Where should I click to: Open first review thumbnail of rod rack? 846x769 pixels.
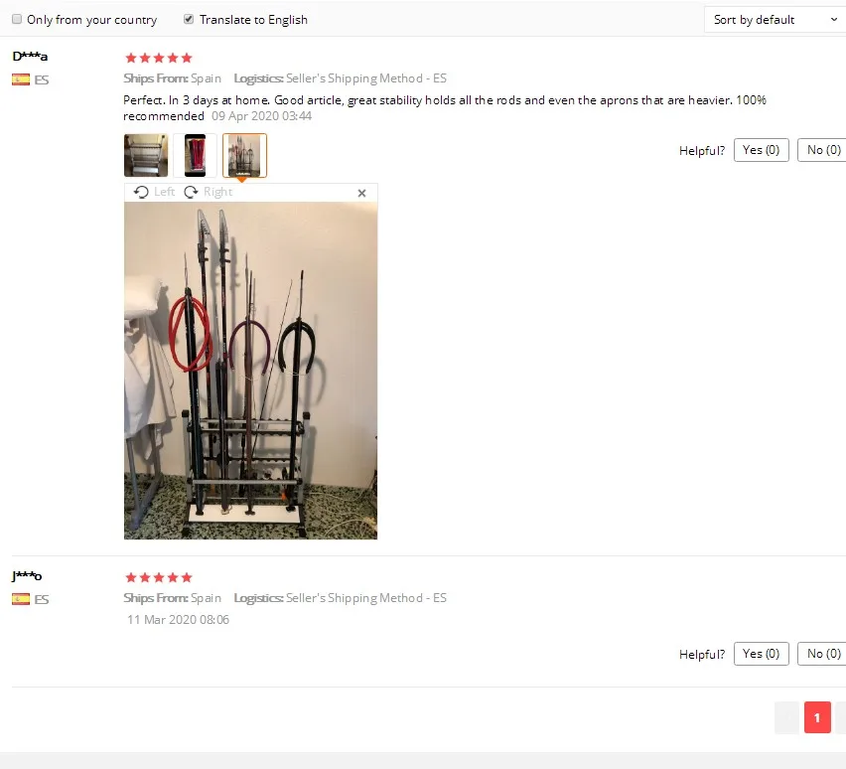coord(146,156)
